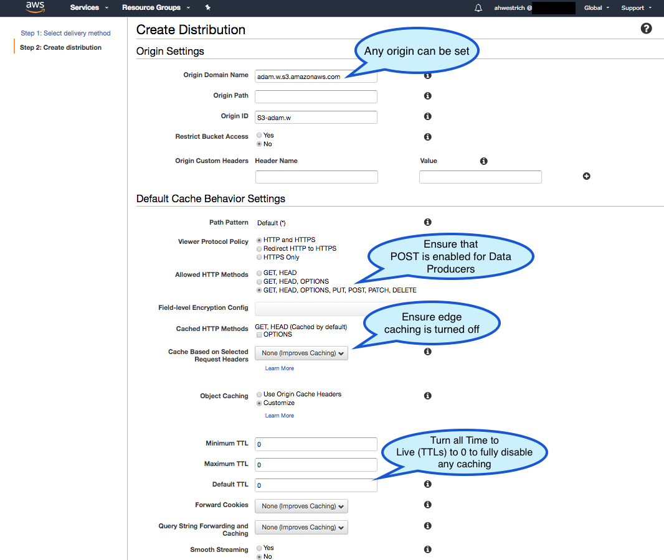Open Query String Forwarding and Caching dropdown
This screenshot has height=560, width=664.
(x=301, y=528)
